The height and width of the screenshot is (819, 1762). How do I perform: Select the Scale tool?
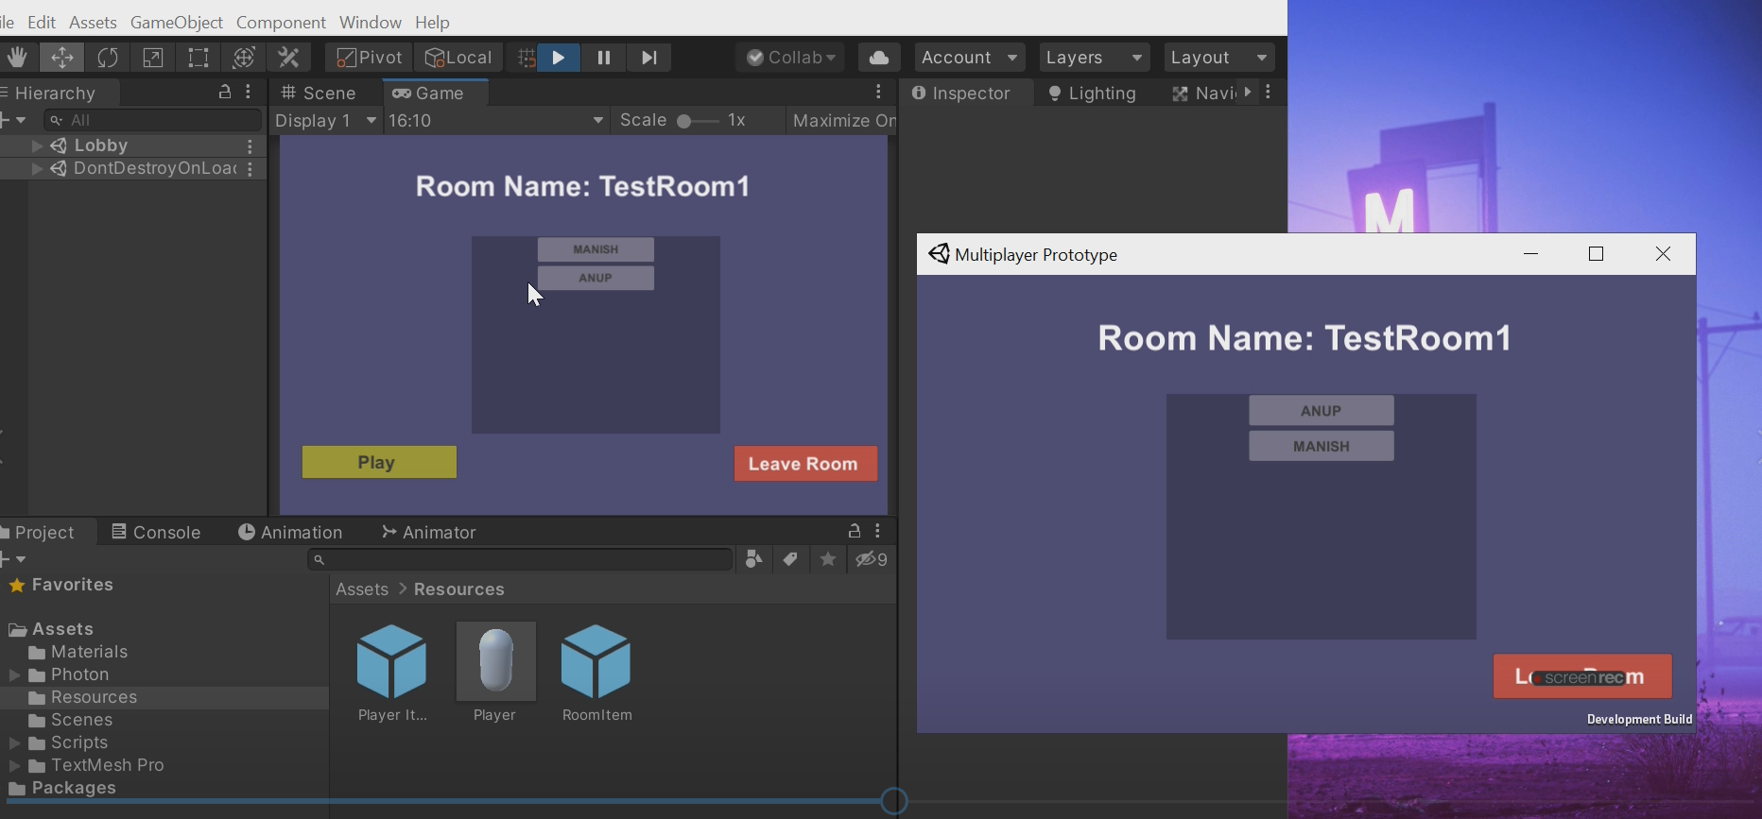point(153,58)
